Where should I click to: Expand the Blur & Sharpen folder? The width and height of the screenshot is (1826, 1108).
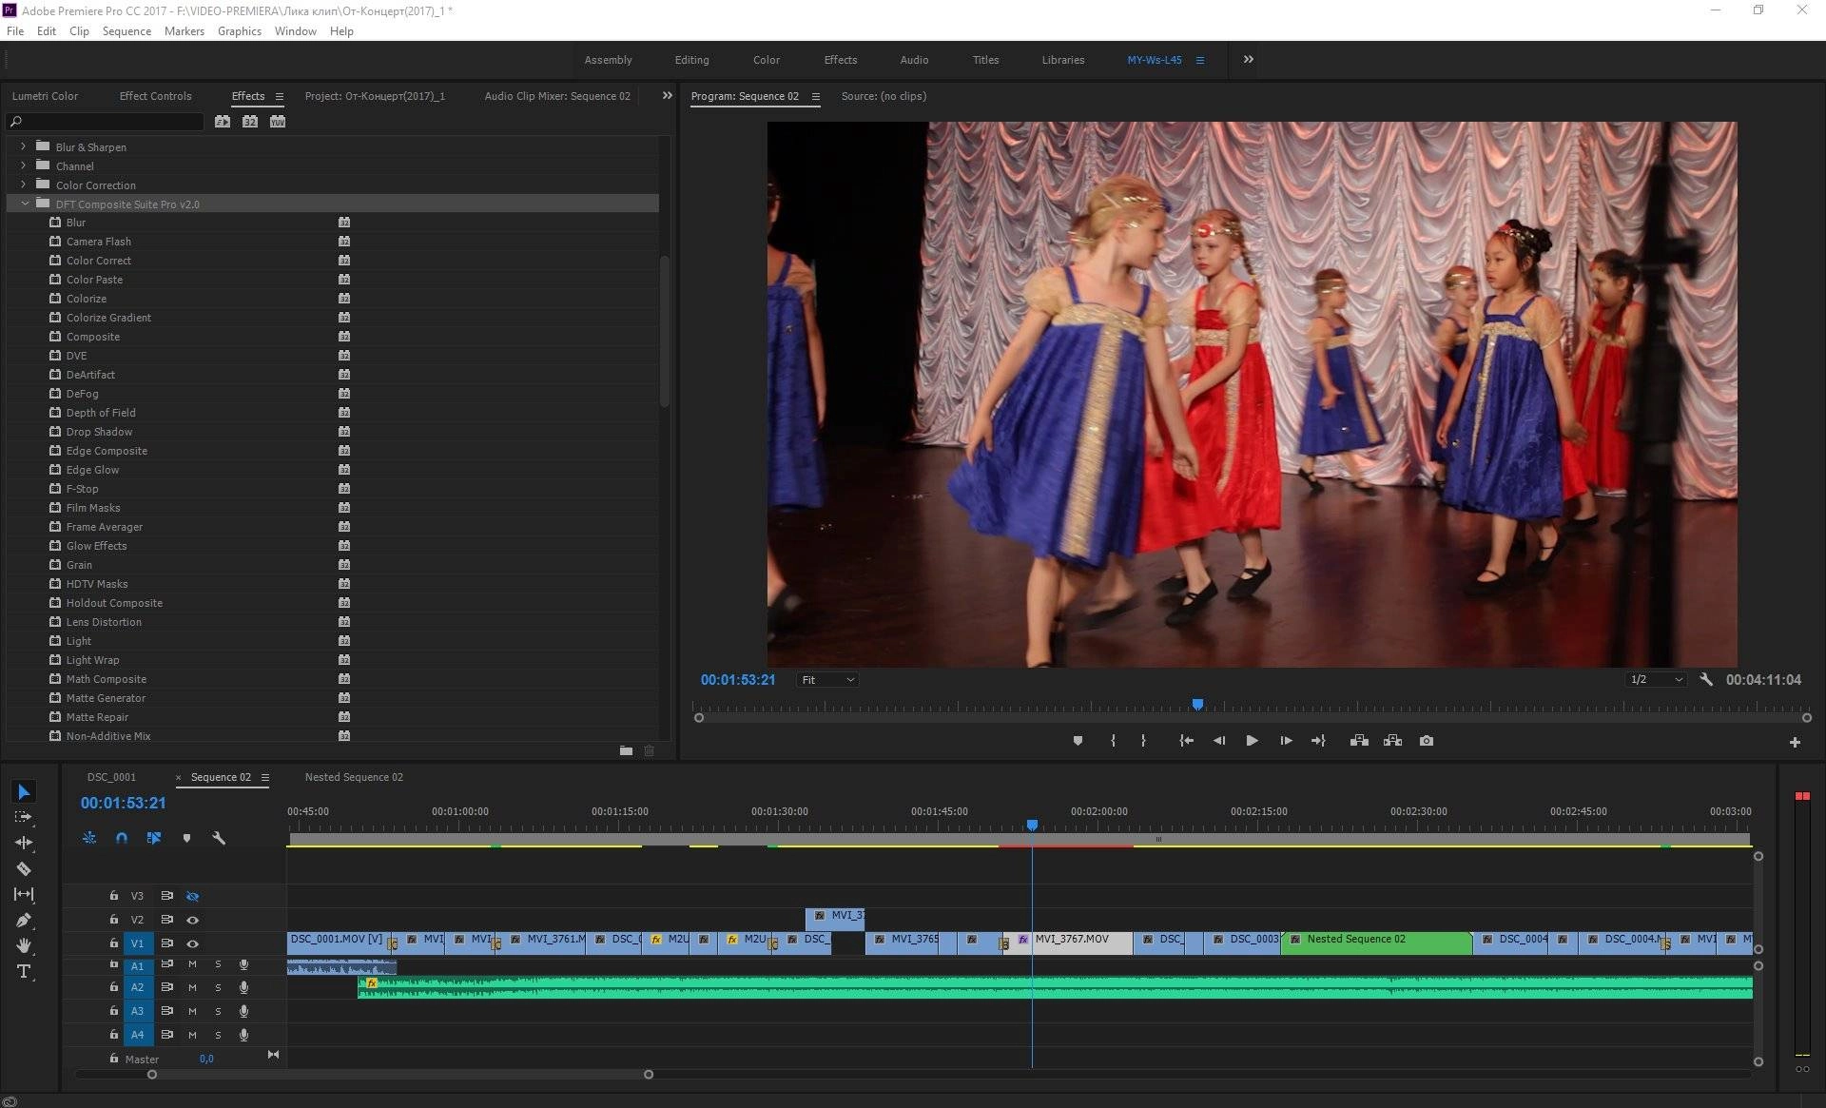pos(23,146)
